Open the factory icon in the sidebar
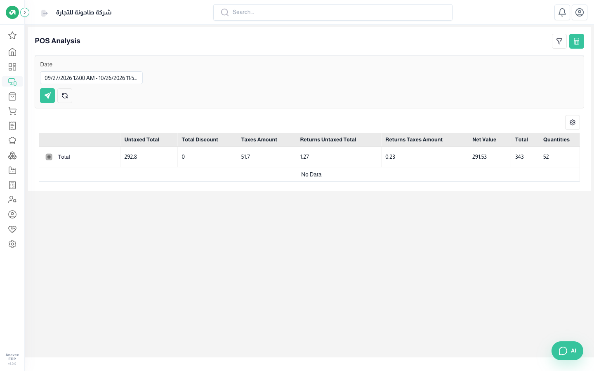Viewport: 594px width, 371px height. (x=12, y=170)
